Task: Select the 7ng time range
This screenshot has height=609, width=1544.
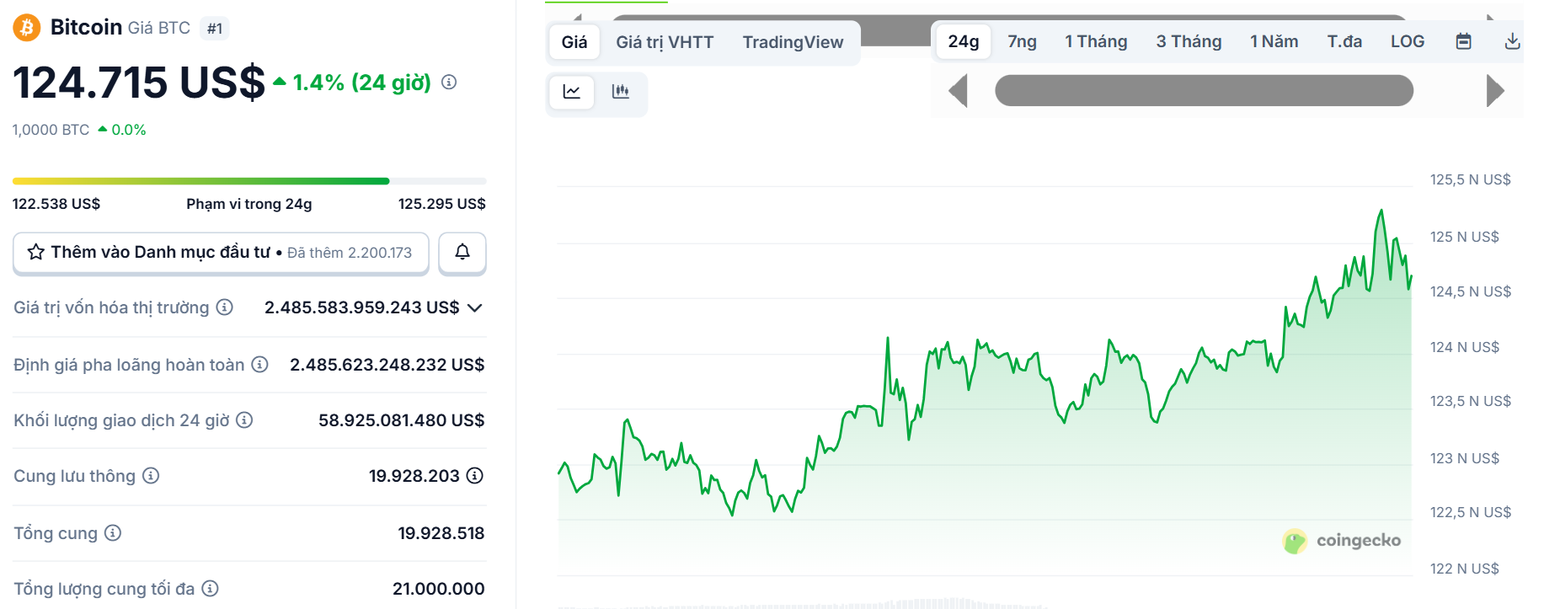Action: pos(1022,41)
